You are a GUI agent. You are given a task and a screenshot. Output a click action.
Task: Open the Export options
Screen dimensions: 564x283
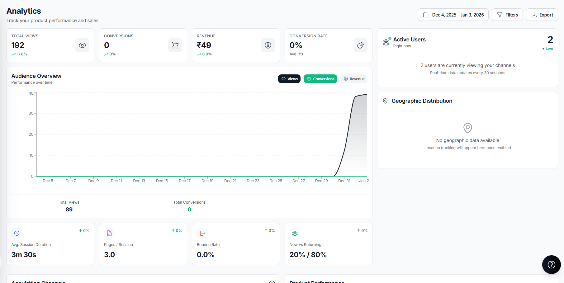[542, 15]
